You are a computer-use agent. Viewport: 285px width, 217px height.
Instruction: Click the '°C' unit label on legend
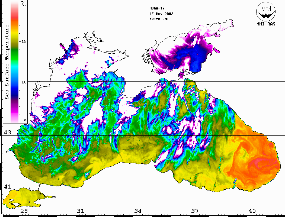click(24, 4)
